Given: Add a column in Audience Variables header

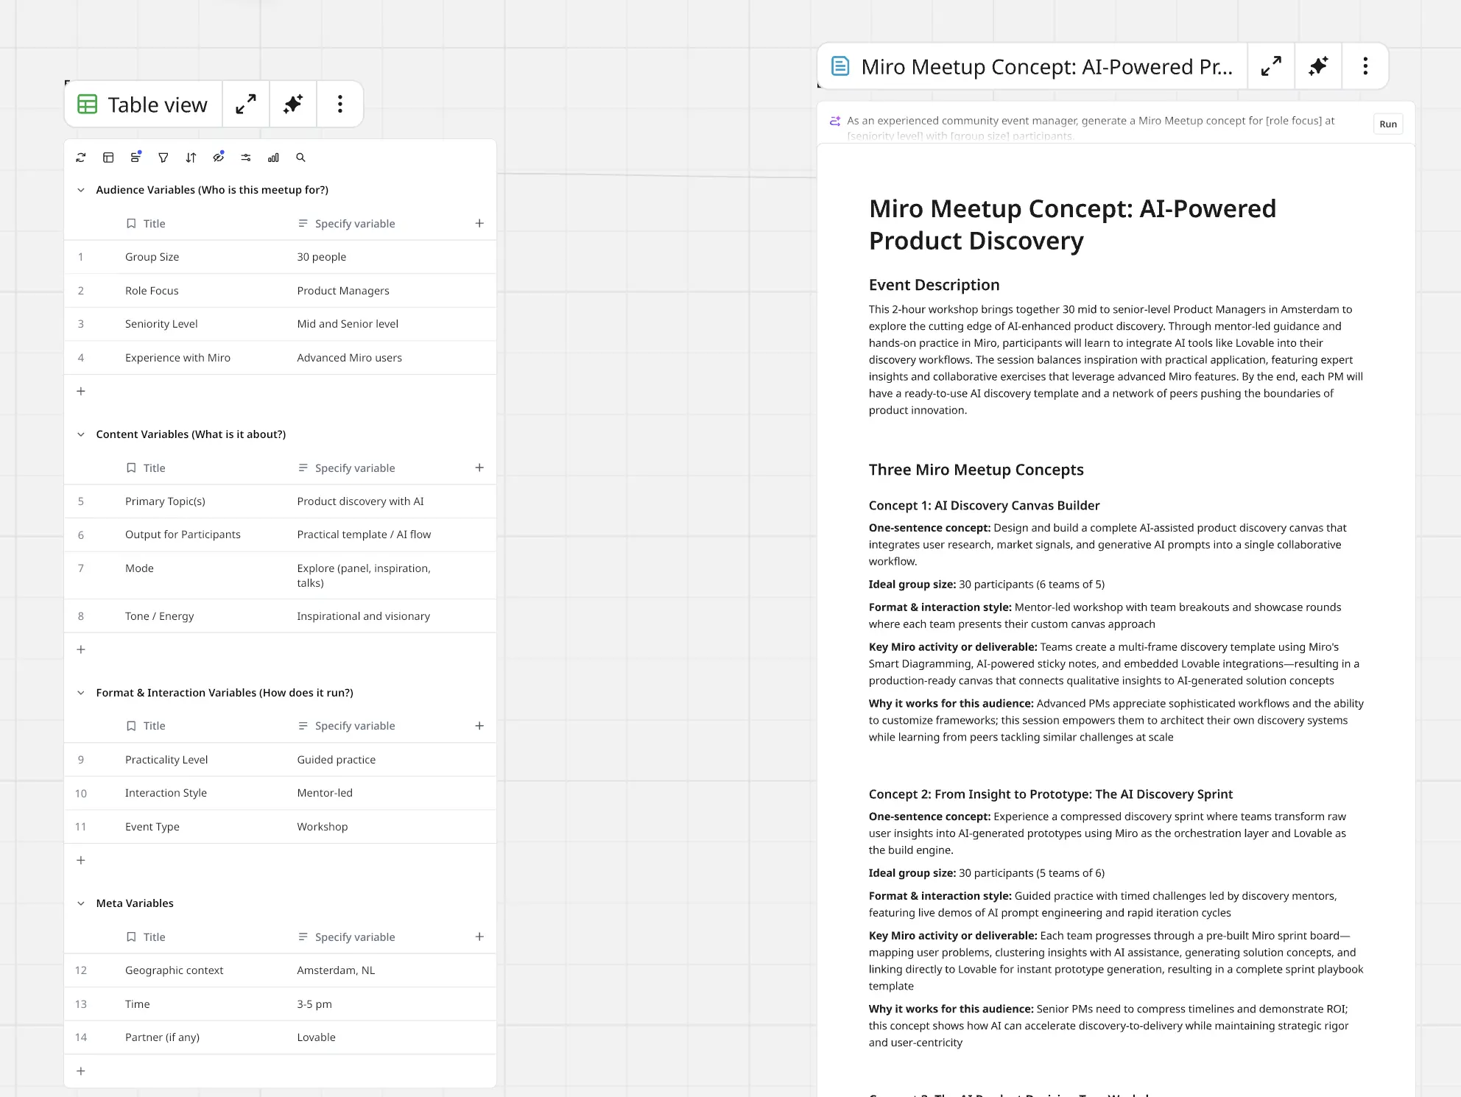Looking at the screenshot, I should (479, 223).
